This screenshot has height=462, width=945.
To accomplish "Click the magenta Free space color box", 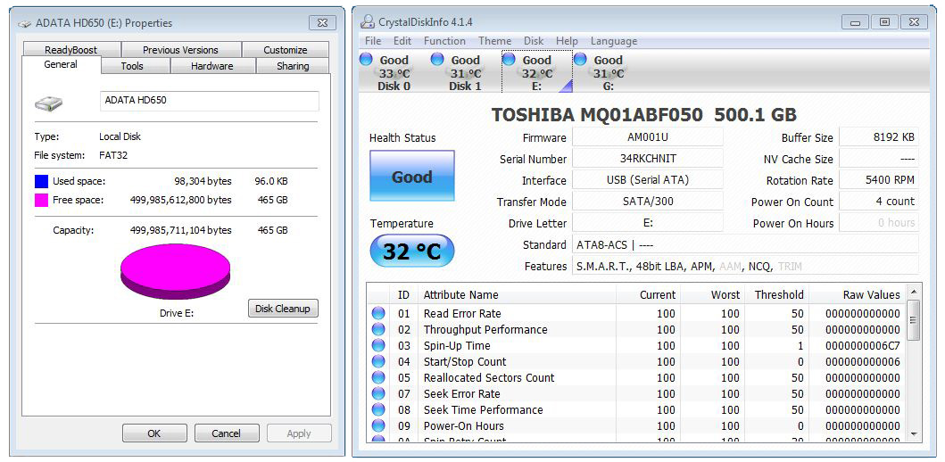I will click(41, 200).
